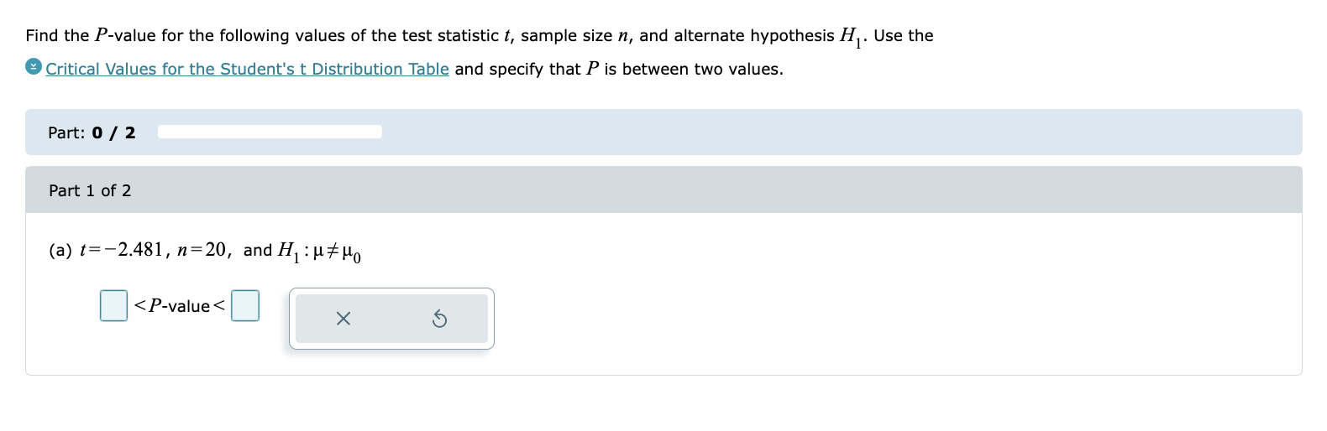
Task: Click the circular undo arrow reset icon
Action: pos(439,319)
